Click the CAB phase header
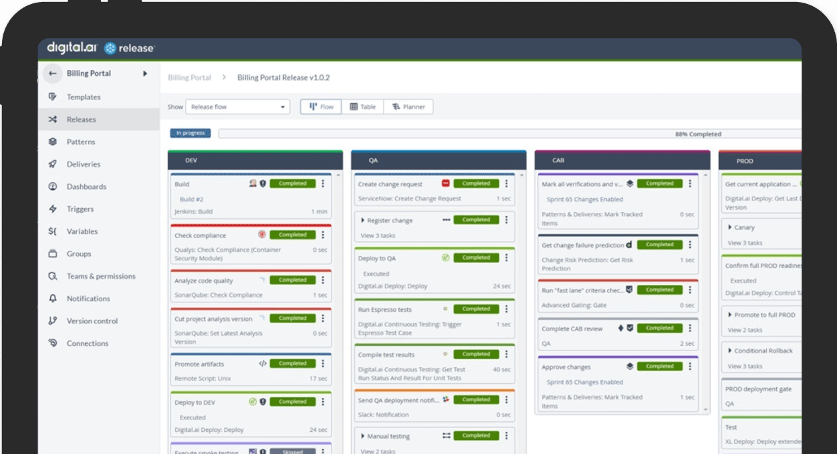 pyautogui.click(x=622, y=160)
